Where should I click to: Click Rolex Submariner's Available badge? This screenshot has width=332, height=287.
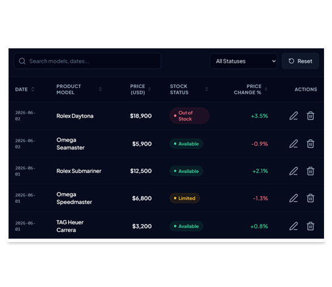click(x=186, y=171)
